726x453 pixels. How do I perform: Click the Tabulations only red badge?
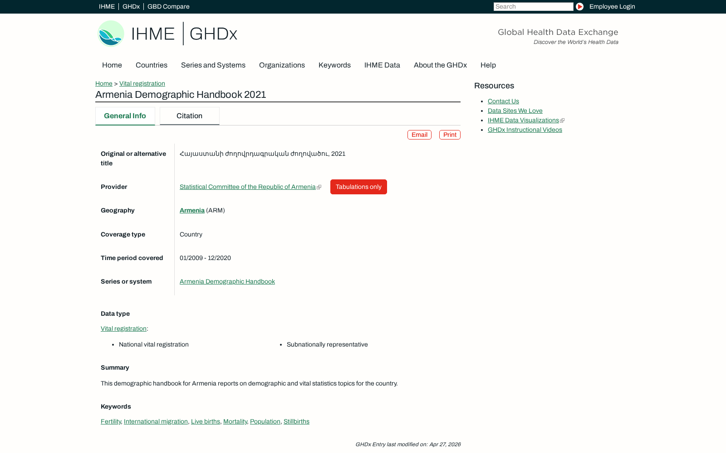[x=358, y=187]
